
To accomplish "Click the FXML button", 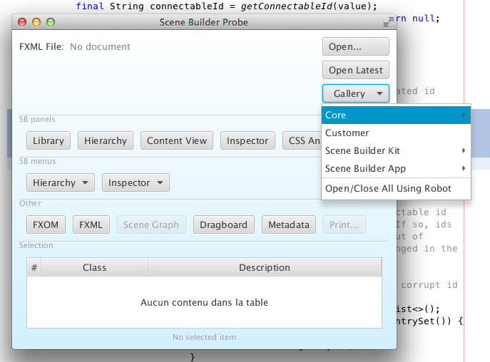I will [x=91, y=224].
